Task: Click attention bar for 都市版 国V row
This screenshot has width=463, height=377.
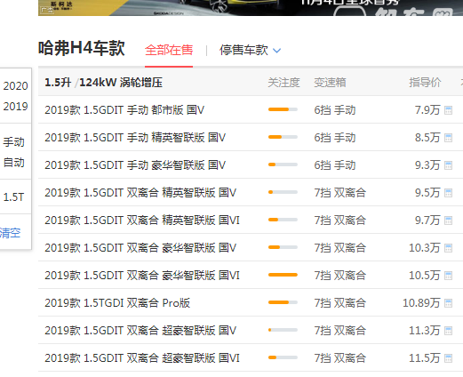Action: [283, 109]
